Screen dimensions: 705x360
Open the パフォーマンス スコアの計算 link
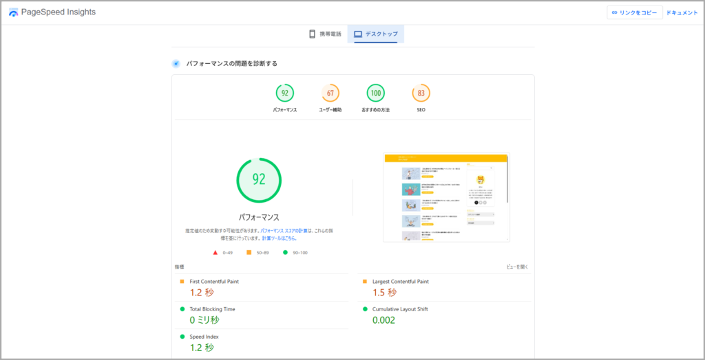click(286, 231)
